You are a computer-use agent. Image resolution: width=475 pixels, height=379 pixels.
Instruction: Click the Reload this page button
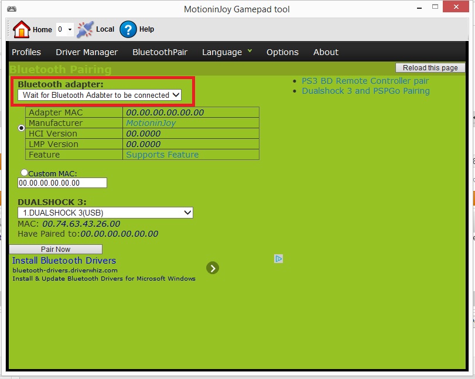430,68
